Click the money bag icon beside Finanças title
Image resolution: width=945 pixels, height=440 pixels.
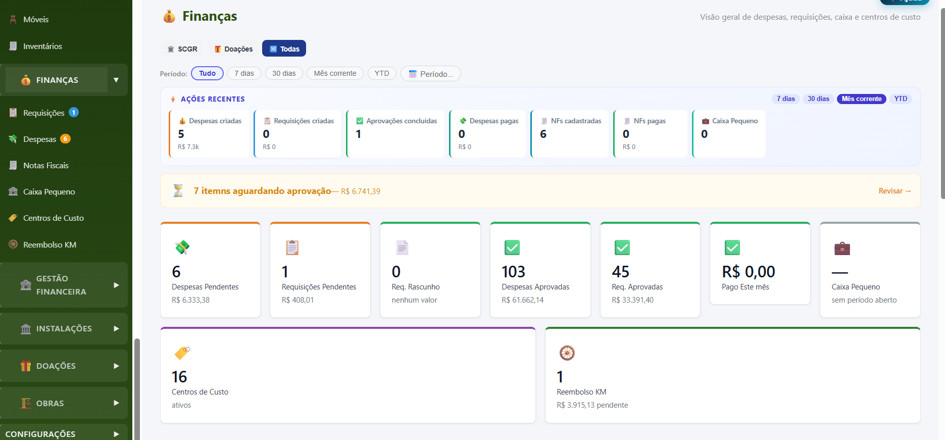(169, 17)
